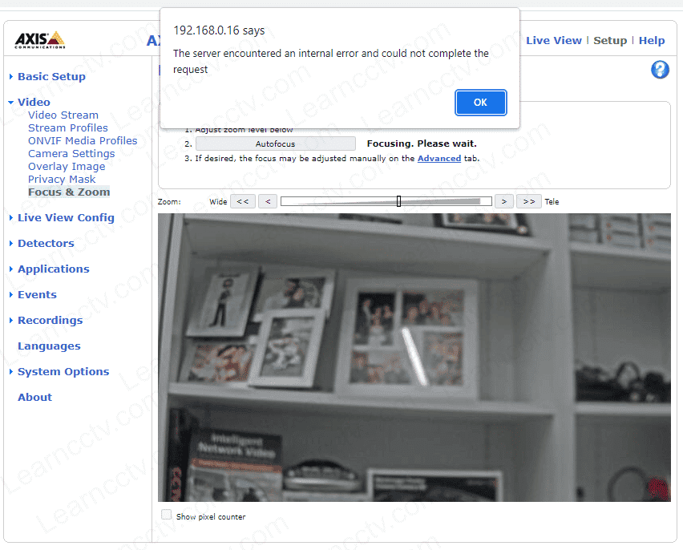
Task: Open the Live View page
Action: tap(553, 41)
